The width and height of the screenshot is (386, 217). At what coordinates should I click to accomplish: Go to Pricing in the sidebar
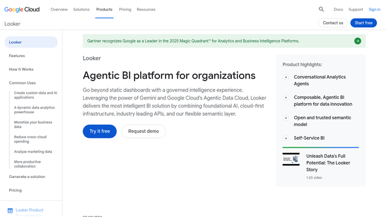tap(15, 190)
